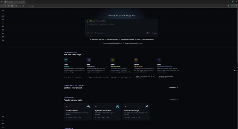Open the folder icon in the sidebar
The image size is (238, 129).
coord(3,40)
